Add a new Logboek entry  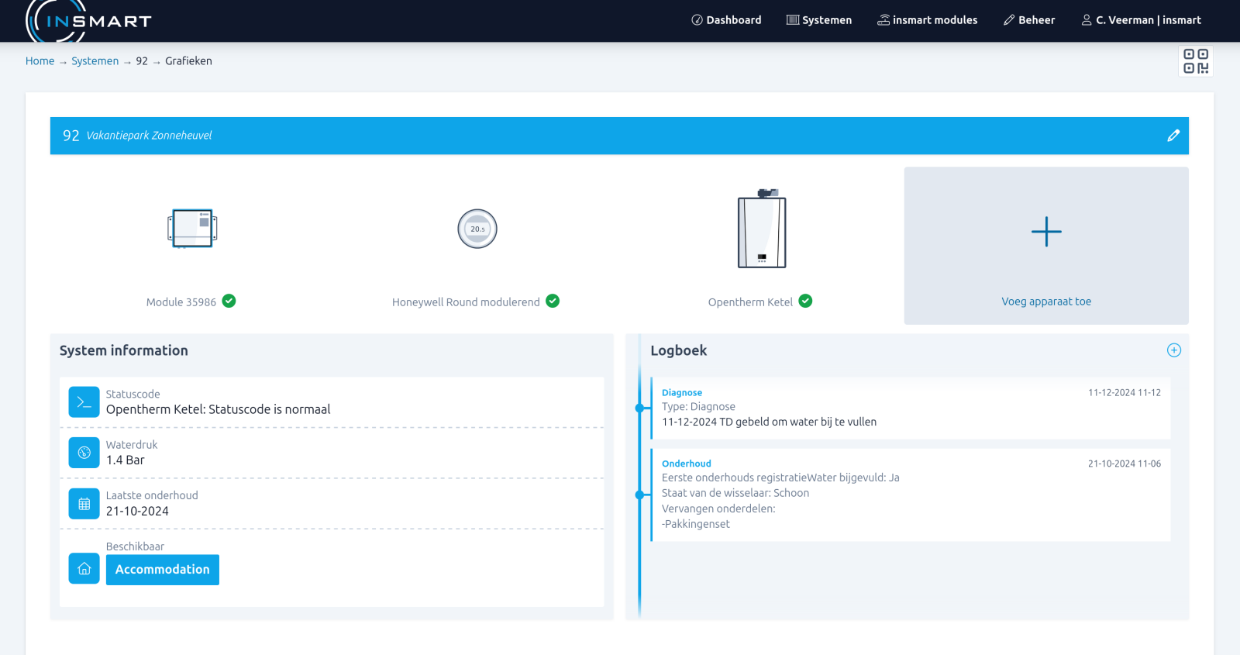[1174, 350]
